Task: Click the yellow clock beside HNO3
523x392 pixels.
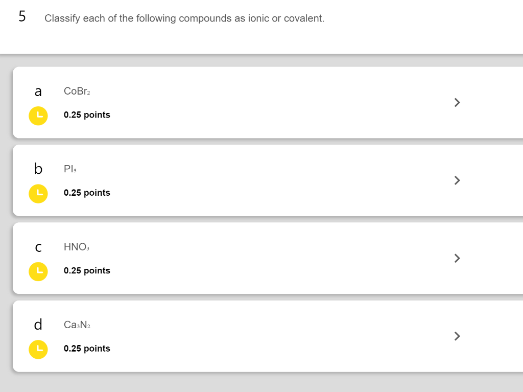Action: [x=38, y=271]
